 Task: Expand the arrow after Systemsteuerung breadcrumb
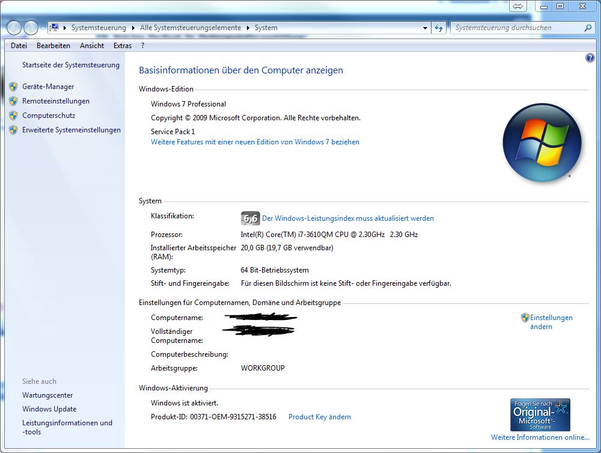coord(133,28)
